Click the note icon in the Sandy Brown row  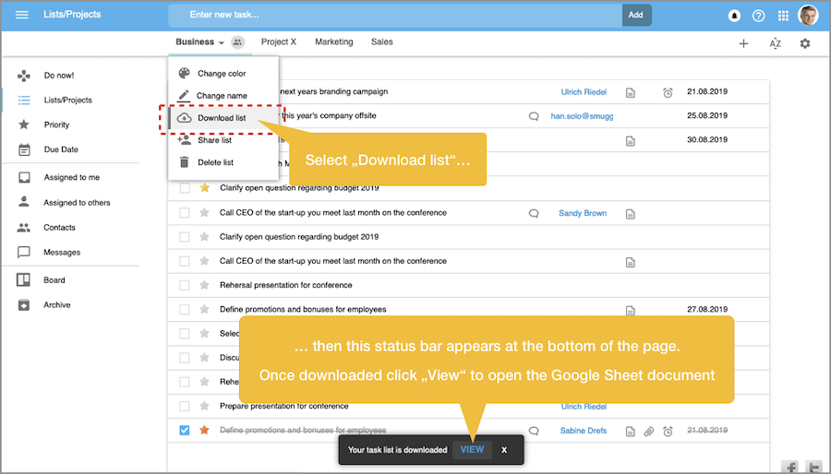pyautogui.click(x=630, y=214)
